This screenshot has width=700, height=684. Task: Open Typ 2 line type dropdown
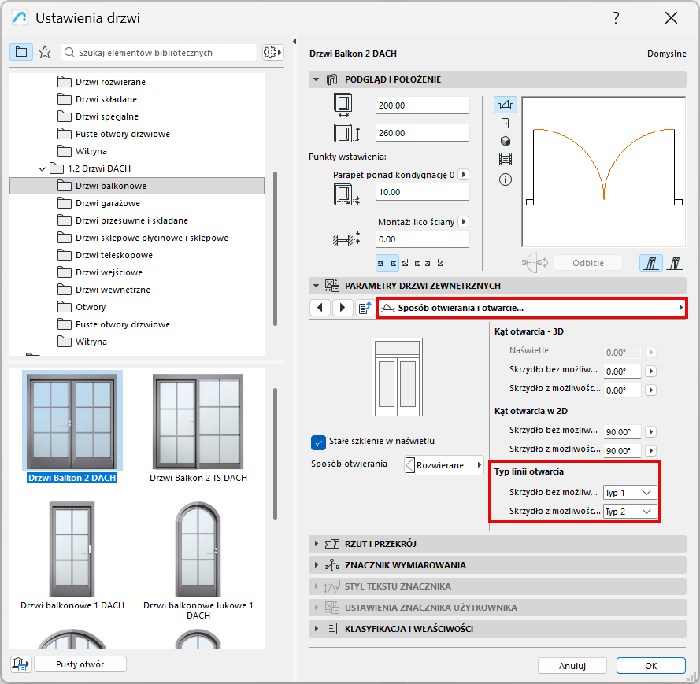(630, 512)
